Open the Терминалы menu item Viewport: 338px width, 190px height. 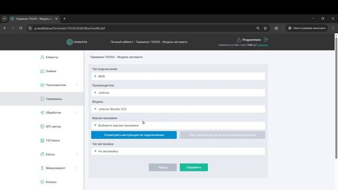point(54,99)
